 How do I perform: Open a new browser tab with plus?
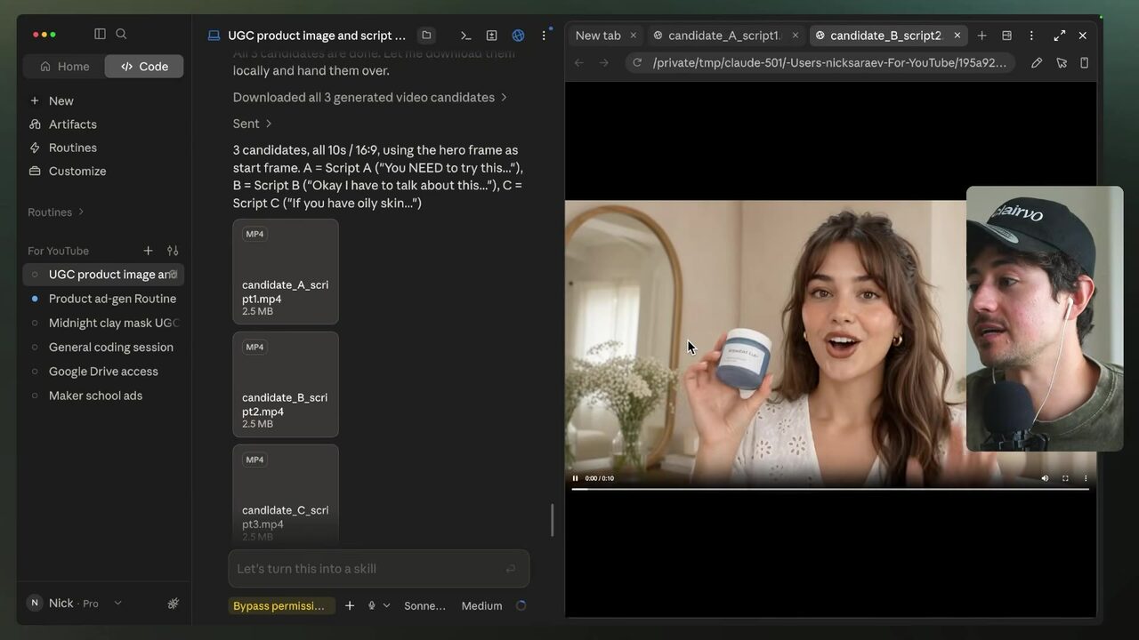tap(981, 36)
